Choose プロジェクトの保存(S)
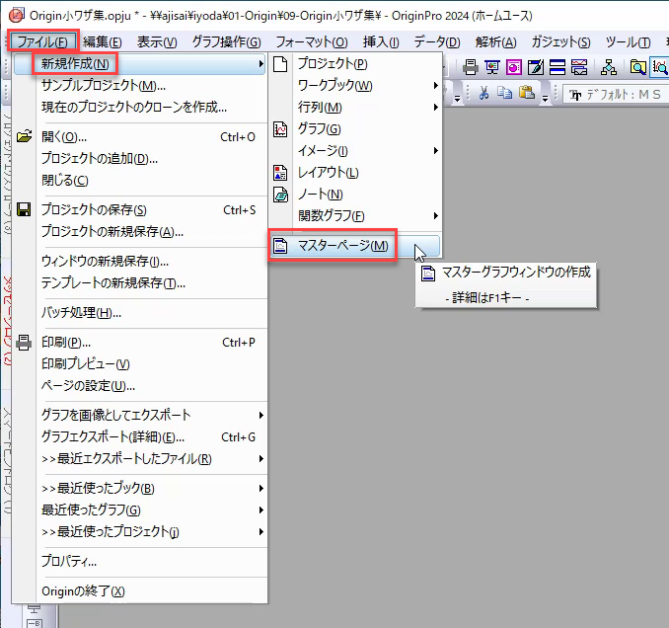This screenshot has width=669, height=628. (139, 209)
